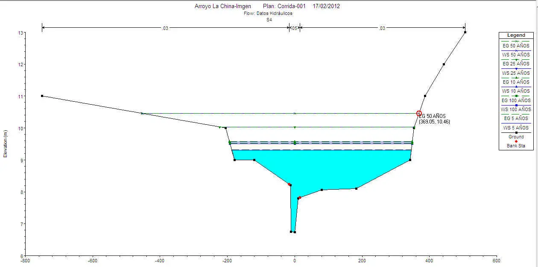
Task: Click the Elevation (m) axis label
Action: point(6,138)
